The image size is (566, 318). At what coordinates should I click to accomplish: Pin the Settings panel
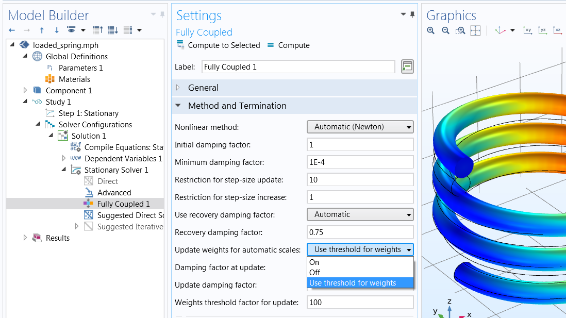click(x=412, y=15)
